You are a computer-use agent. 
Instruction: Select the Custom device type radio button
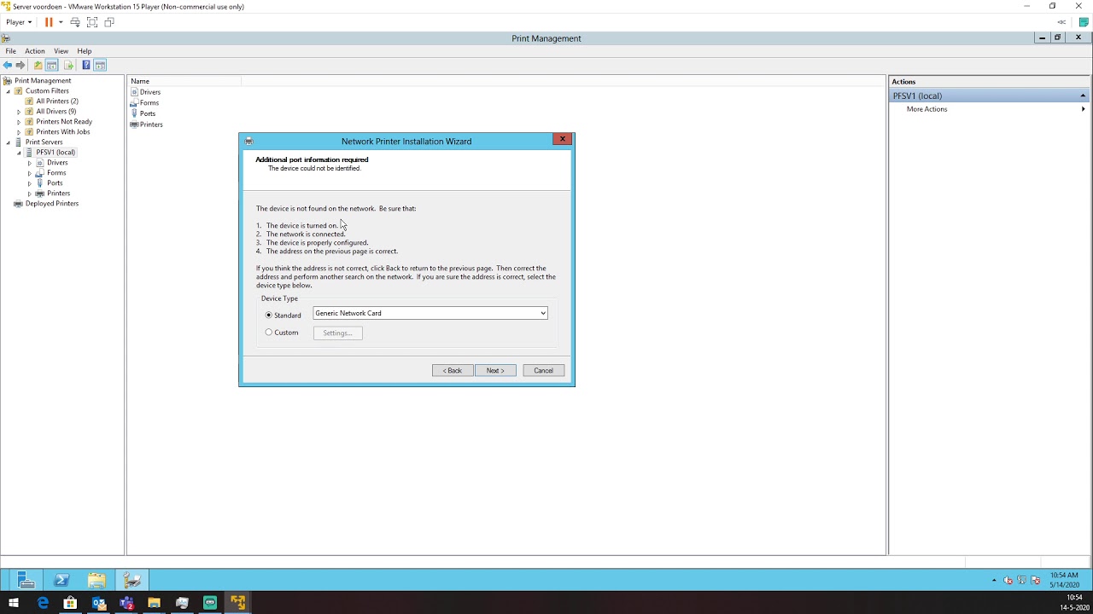269,333
